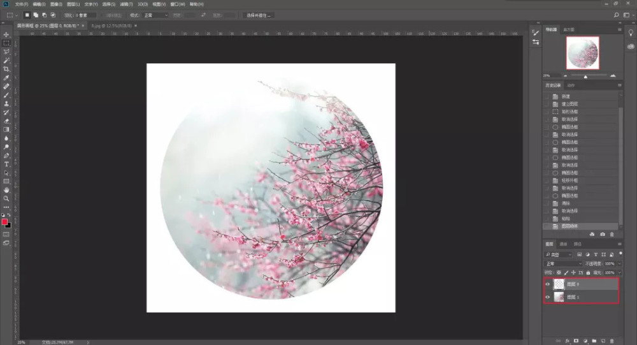Viewport: 637px width, 345px height.
Task: Click the delete layer trash icon
Action: 612,341
